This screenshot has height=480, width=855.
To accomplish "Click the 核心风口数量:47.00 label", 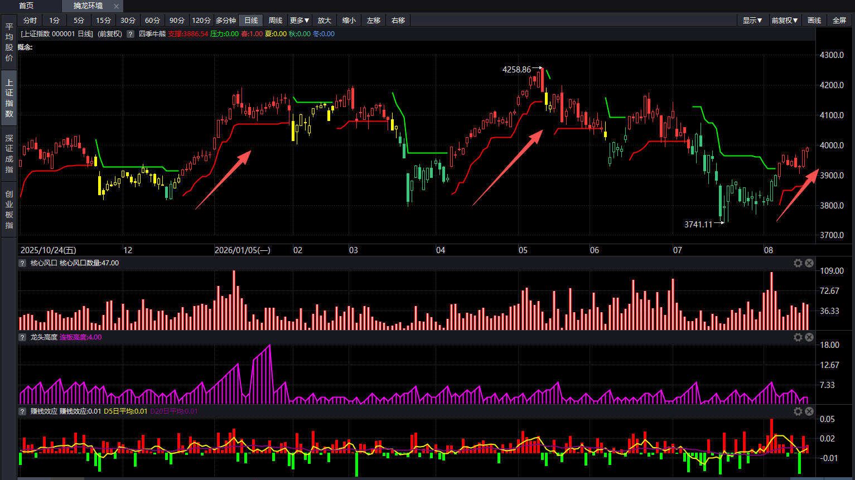I will [x=89, y=263].
